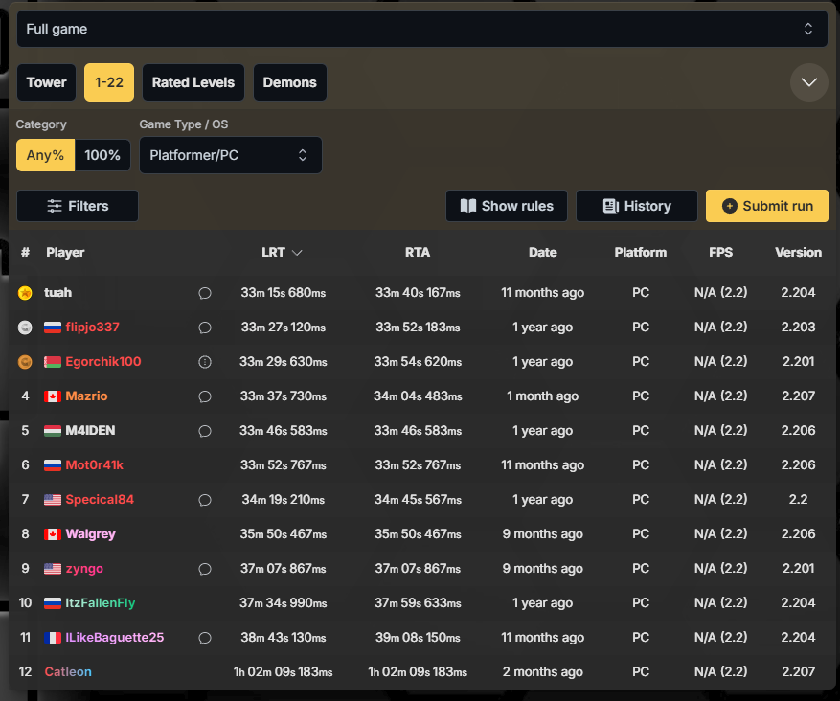This screenshot has width=840, height=701.
Task: Open player profile Specical84
Action: click(x=100, y=500)
